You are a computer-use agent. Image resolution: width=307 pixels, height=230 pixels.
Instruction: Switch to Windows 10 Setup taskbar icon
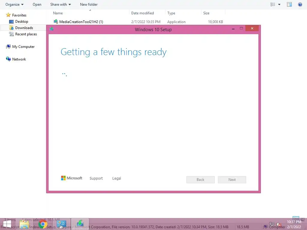[80, 224]
